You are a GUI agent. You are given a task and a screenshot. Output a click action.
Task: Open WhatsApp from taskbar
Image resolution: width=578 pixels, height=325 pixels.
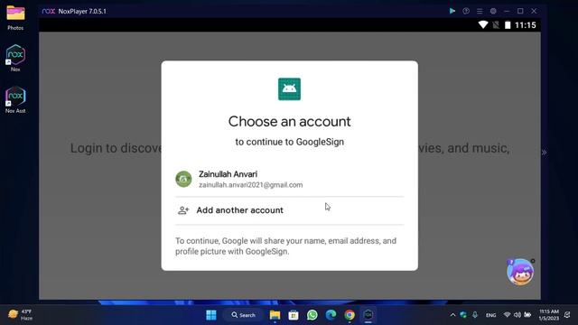pos(312,315)
